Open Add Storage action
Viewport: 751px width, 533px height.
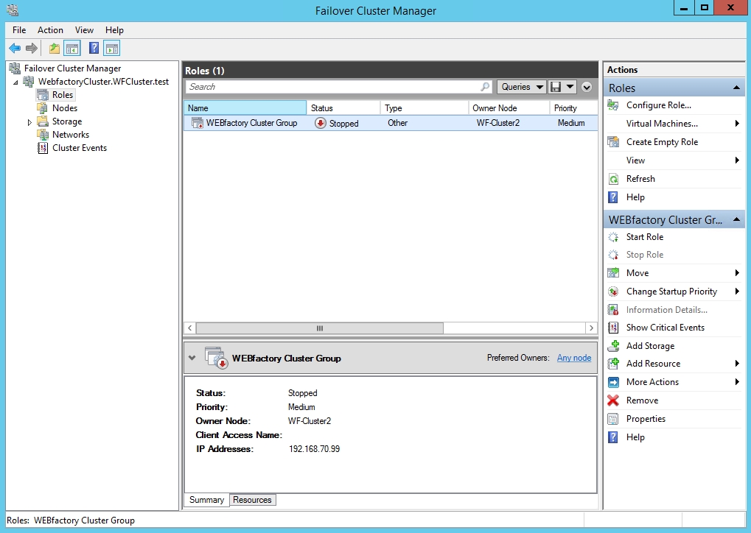649,346
